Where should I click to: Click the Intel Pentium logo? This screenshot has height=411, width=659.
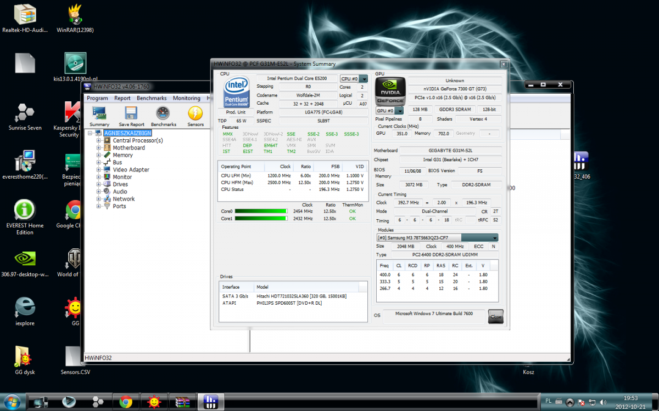coord(236,92)
